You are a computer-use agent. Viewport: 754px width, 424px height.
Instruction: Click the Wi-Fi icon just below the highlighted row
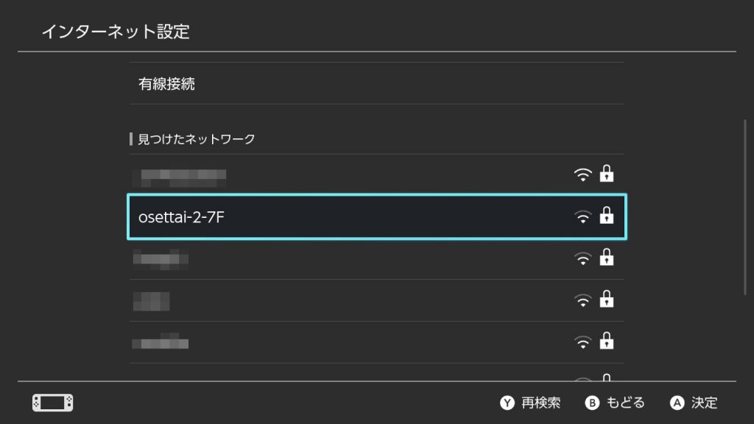[583, 259]
